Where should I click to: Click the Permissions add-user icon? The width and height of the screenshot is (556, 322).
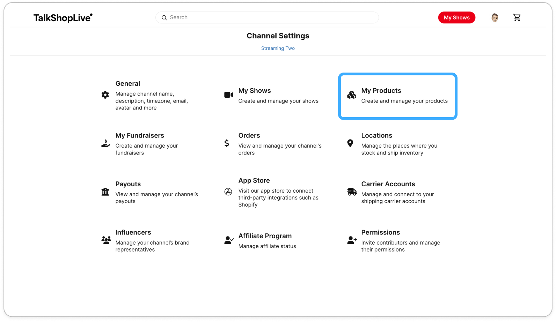point(352,240)
